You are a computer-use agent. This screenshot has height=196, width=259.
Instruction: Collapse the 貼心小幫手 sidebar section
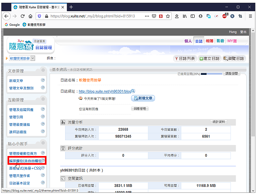43,143
